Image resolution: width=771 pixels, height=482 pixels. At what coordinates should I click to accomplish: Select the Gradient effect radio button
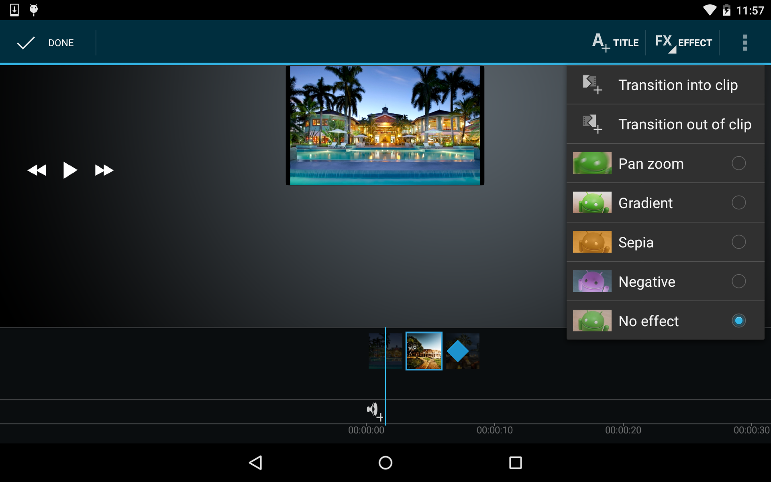pos(738,203)
